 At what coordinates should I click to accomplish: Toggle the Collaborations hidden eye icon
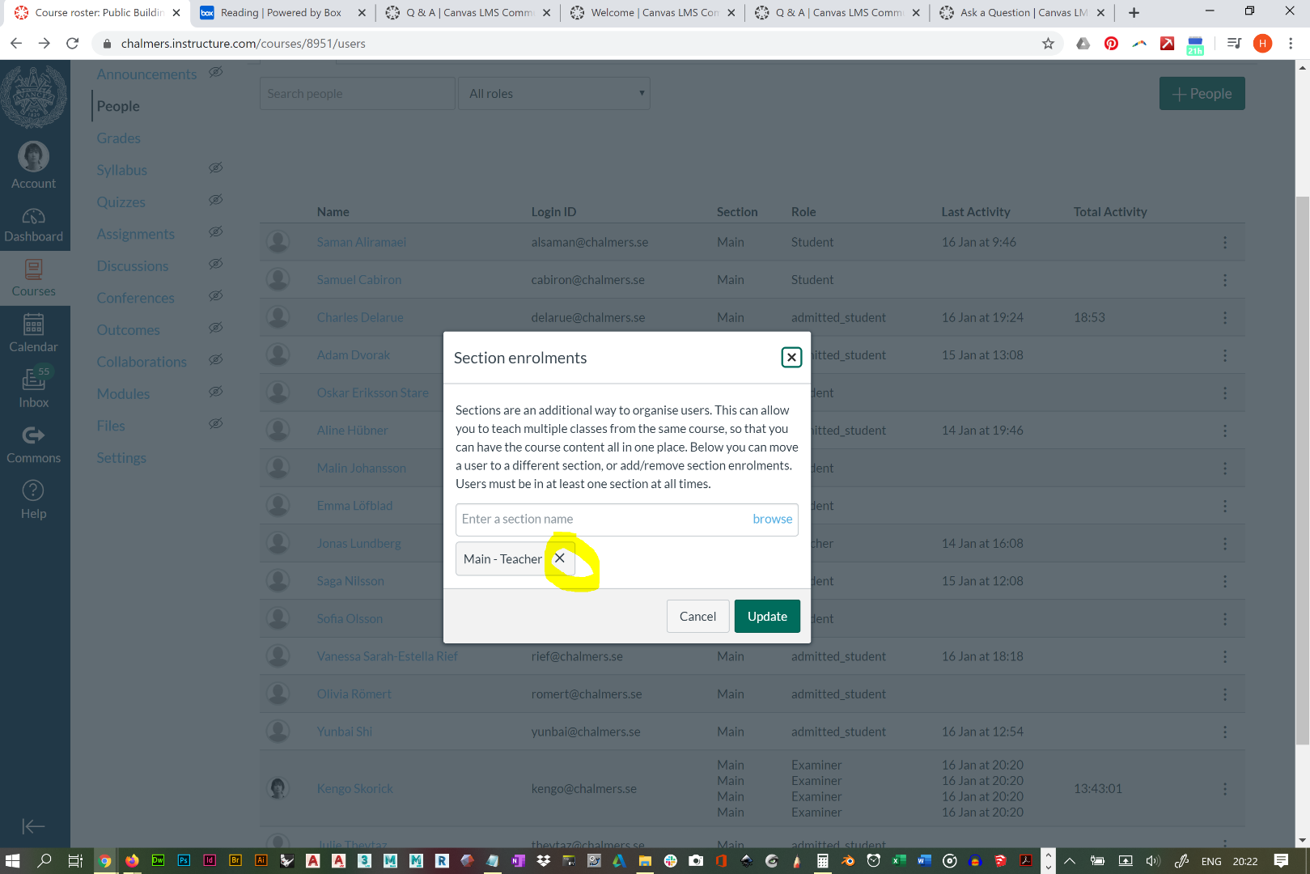pos(215,360)
